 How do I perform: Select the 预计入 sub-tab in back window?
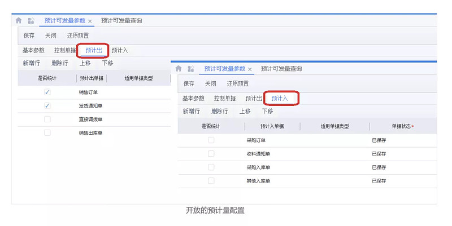(120, 50)
